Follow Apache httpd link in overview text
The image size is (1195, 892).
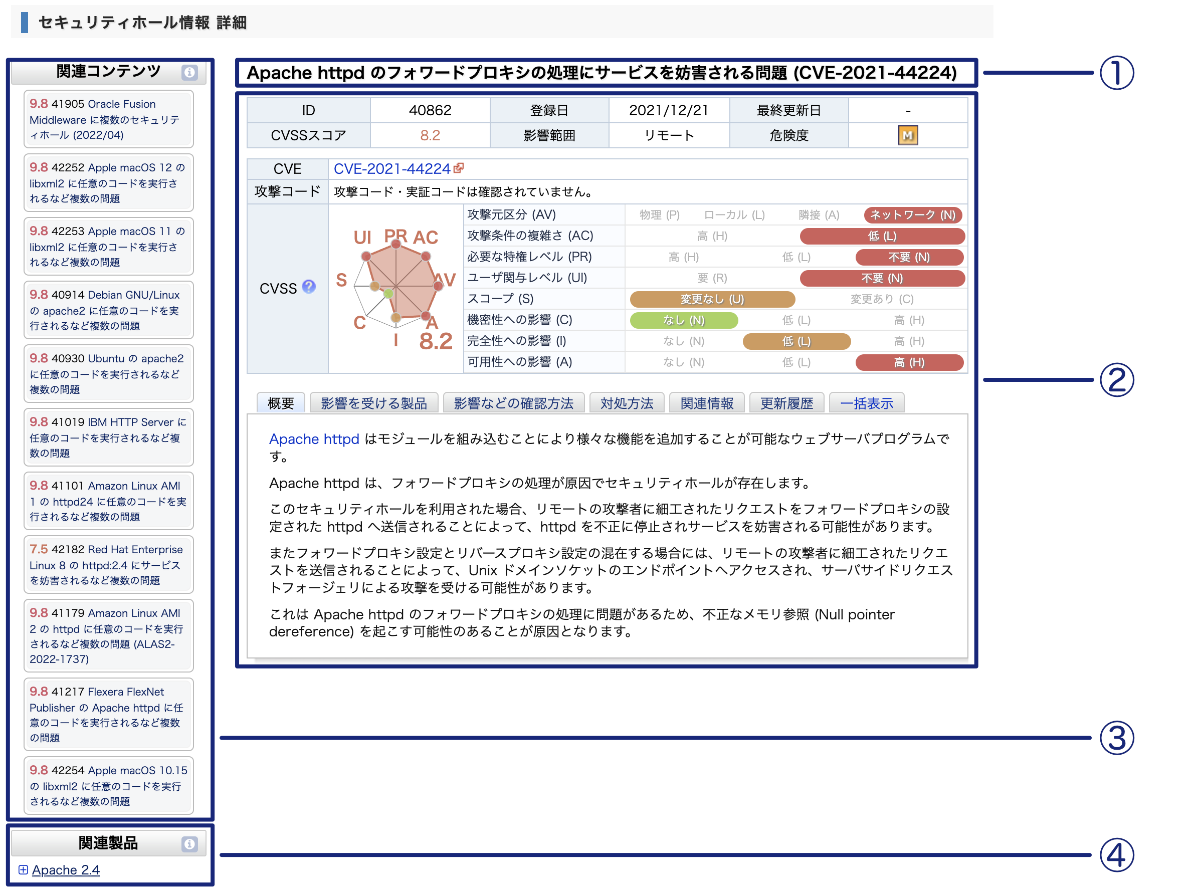314,438
